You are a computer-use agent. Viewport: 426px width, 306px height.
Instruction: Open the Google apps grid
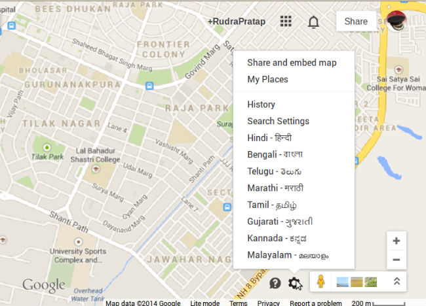(x=286, y=21)
